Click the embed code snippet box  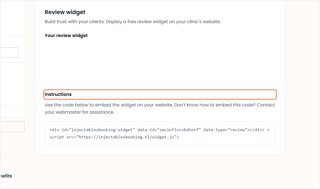coord(160,133)
